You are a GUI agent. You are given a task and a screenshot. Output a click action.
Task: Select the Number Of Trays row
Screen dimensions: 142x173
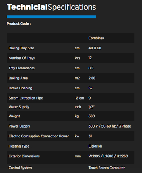(x=71, y=58)
